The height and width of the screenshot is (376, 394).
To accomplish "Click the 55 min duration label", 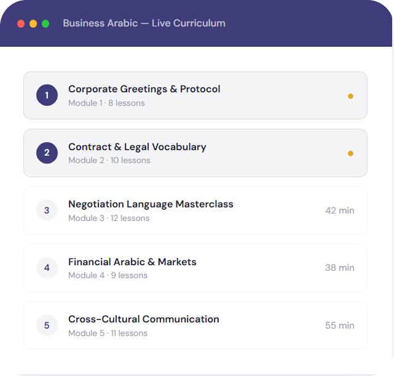I will pos(339,326).
